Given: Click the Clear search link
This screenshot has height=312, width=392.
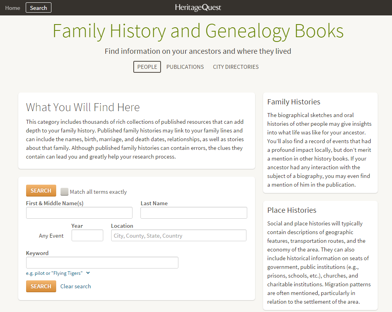Looking at the screenshot, I should click(x=75, y=286).
